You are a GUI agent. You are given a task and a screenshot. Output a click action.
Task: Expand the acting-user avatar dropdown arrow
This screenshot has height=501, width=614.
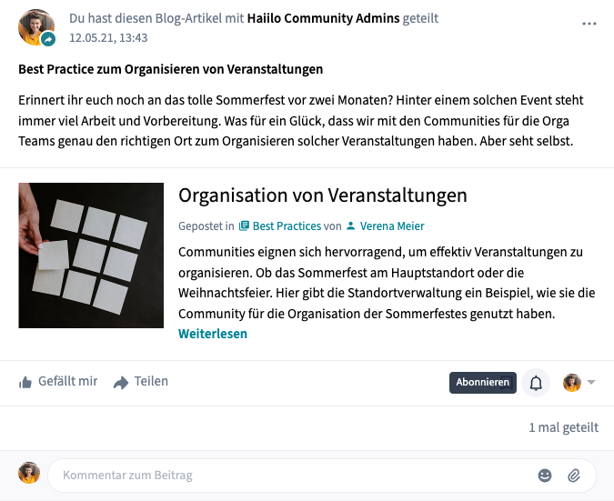point(591,382)
